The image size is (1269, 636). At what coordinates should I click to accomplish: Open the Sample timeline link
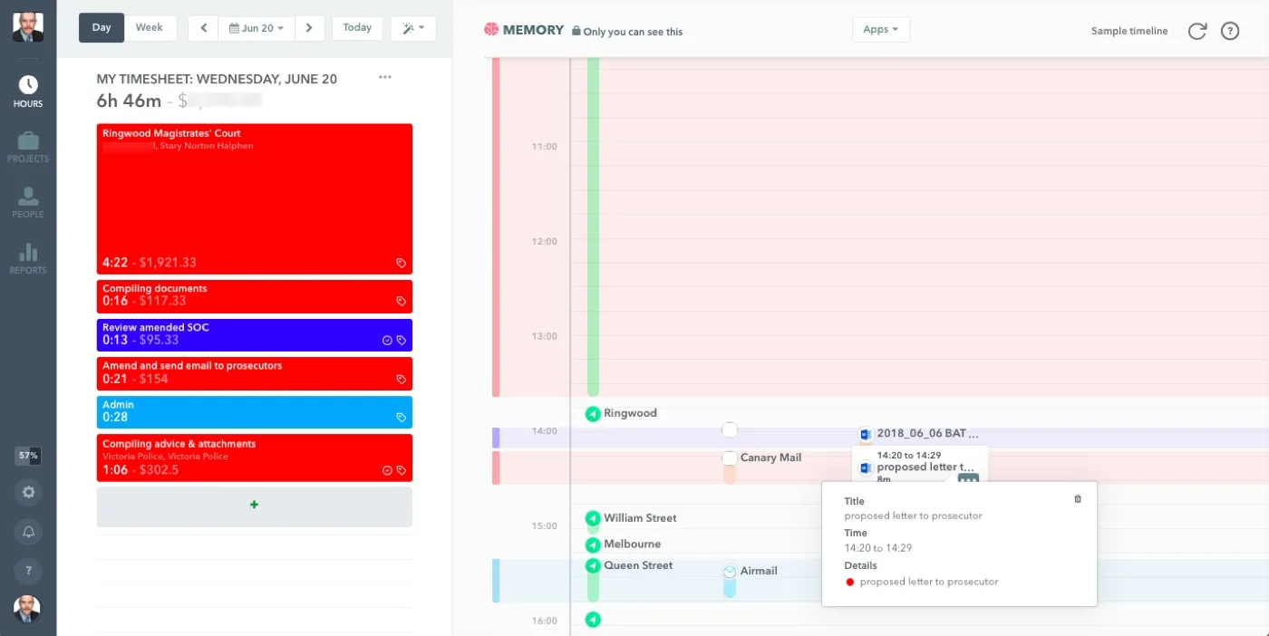[x=1129, y=31]
